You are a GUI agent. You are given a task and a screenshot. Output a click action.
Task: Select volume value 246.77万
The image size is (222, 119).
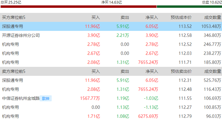click(212, 44)
